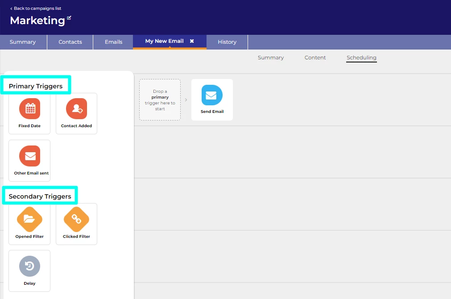Viewport: 451px width, 299px height.
Task: Switch to the Content sub-tab
Action: (x=315, y=58)
